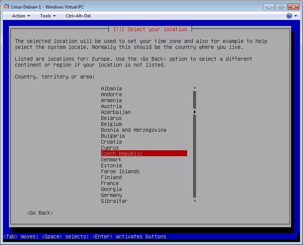Screen dimensions: 303x245
Task: Select Faroe Islands in the list
Action: (120, 171)
